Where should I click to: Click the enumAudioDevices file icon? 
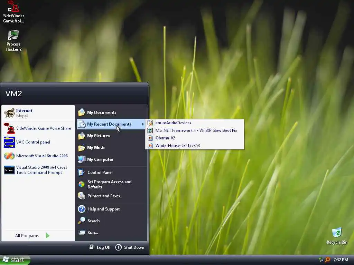(150, 123)
